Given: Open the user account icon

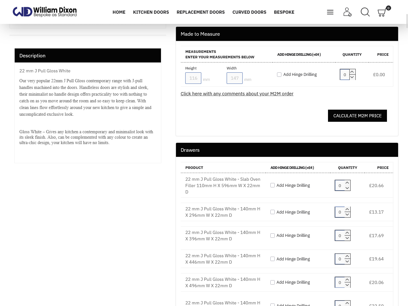Looking at the screenshot, I should (347, 12).
